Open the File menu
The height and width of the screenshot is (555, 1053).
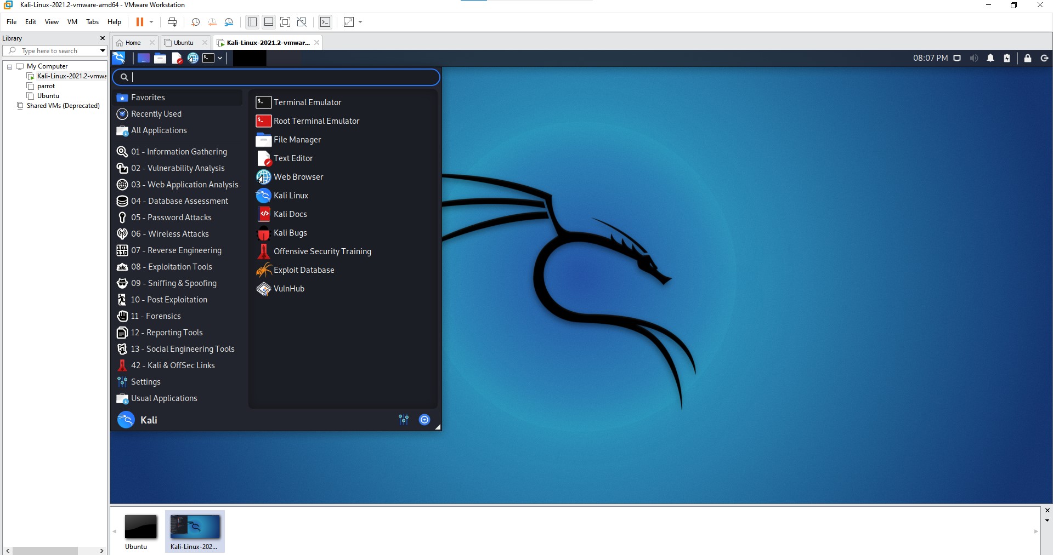(x=12, y=22)
